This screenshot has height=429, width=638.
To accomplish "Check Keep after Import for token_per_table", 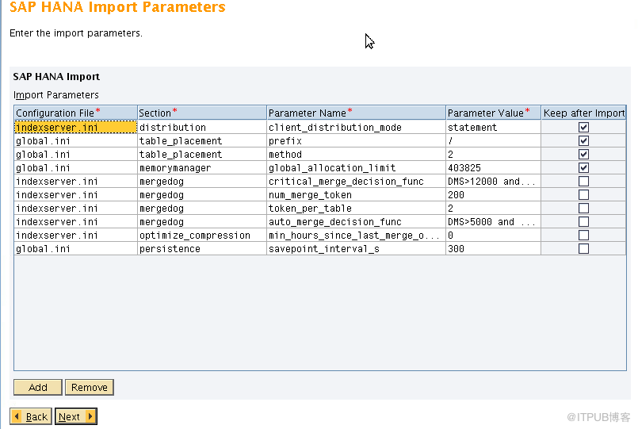I will [x=583, y=208].
